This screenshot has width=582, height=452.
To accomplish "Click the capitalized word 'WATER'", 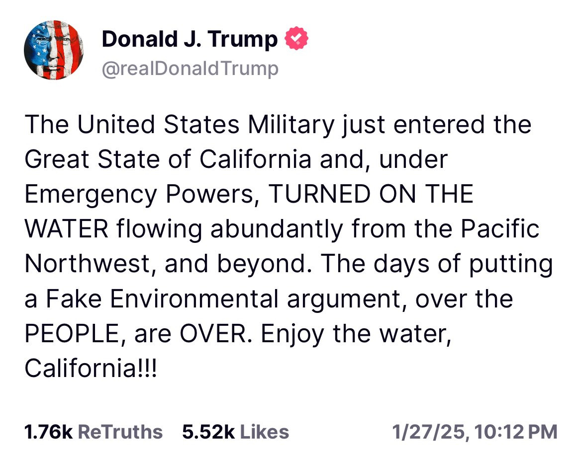I will [x=66, y=229].
